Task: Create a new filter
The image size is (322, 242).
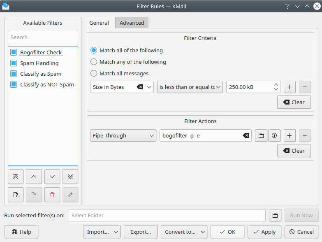Action: click(x=16, y=195)
